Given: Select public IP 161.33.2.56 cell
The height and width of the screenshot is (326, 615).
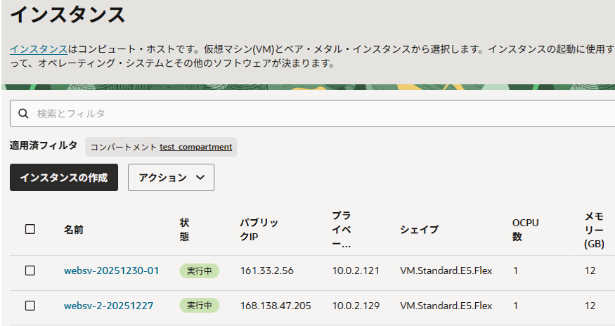Looking at the screenshot, I should 266,270.
